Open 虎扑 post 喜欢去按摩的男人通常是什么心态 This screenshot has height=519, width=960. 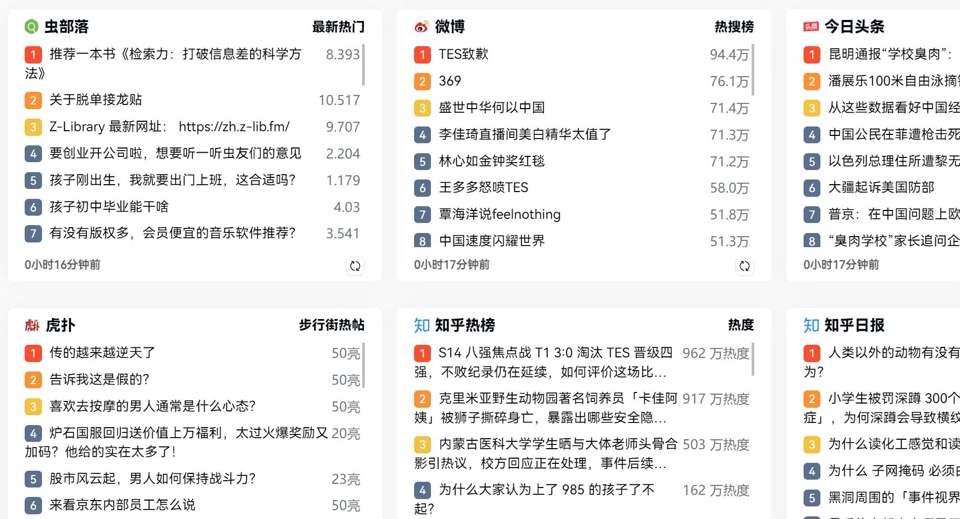(153, 406)
